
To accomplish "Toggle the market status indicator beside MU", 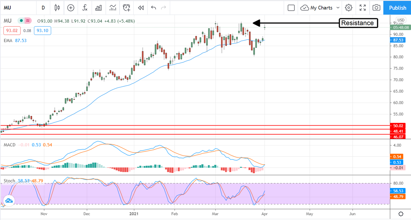I will [x=21, y=21].
